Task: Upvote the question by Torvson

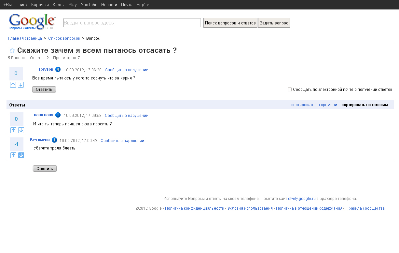Action: point(13,85)
